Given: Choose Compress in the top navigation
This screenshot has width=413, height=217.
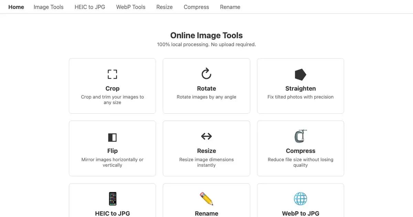Looking at the screenshot, I should [196, 7].
